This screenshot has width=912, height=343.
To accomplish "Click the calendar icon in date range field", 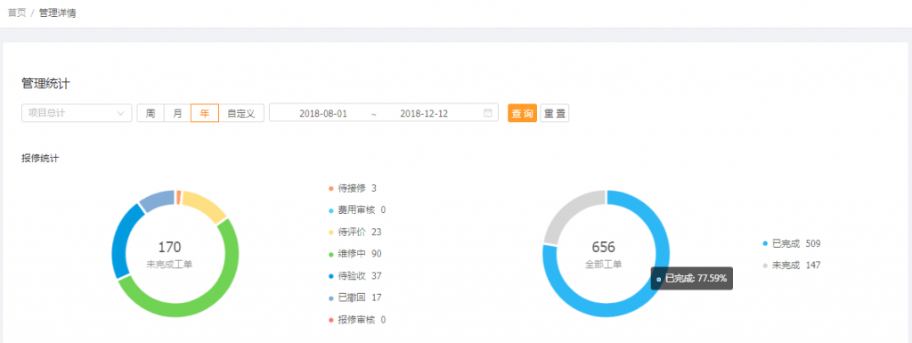I will pyautogui.click(x=488, y=113).
